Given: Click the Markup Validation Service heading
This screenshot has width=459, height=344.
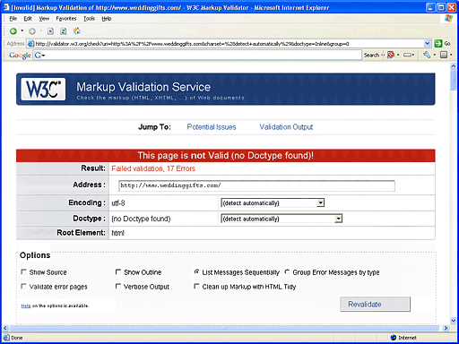Looking at the screenshot, I should (x=143, y=87).
